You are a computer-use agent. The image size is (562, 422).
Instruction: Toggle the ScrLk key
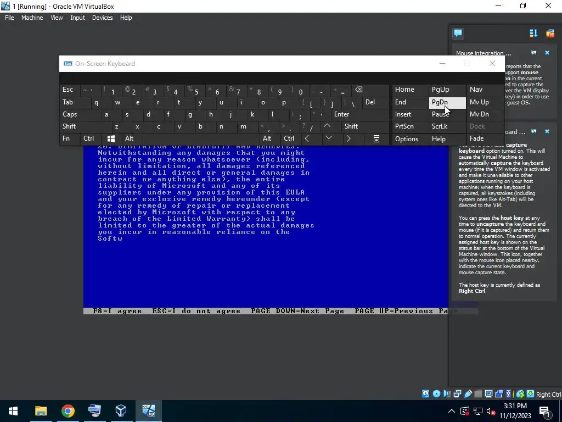coord(447,126)
